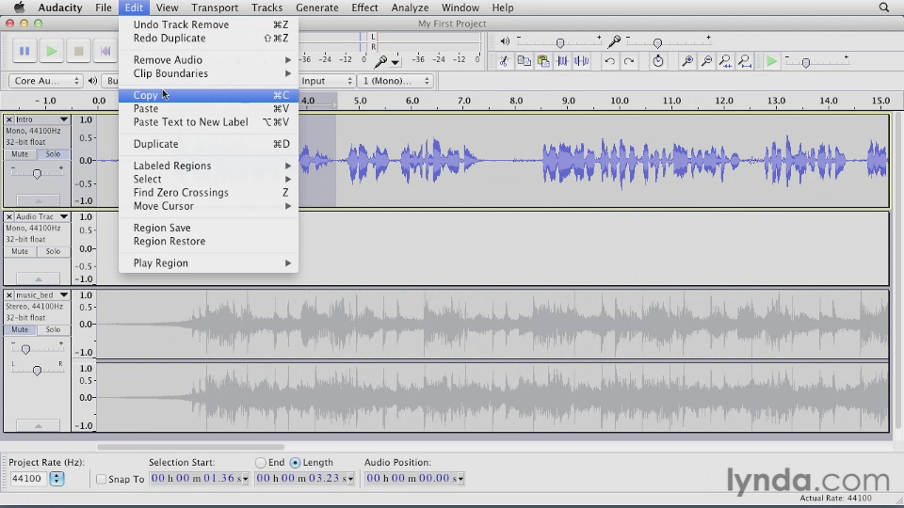
Task: Click the output volume speaker icon
Action: click(x=505, y=40)
